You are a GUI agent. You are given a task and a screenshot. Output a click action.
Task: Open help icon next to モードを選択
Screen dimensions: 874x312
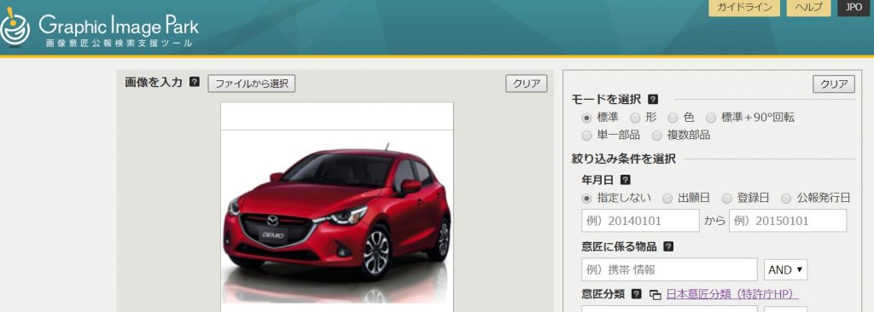653,100
